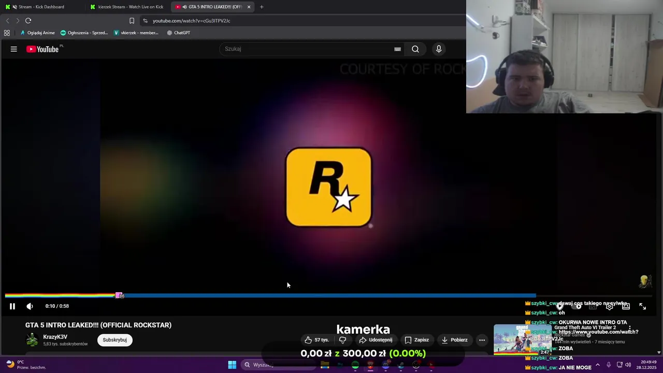The image size is (663, 373).
Task: Save video with Zapisz button
Action: 416,340
